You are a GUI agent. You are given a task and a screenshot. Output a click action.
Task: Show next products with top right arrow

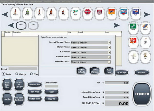click(x=147, y=14)
